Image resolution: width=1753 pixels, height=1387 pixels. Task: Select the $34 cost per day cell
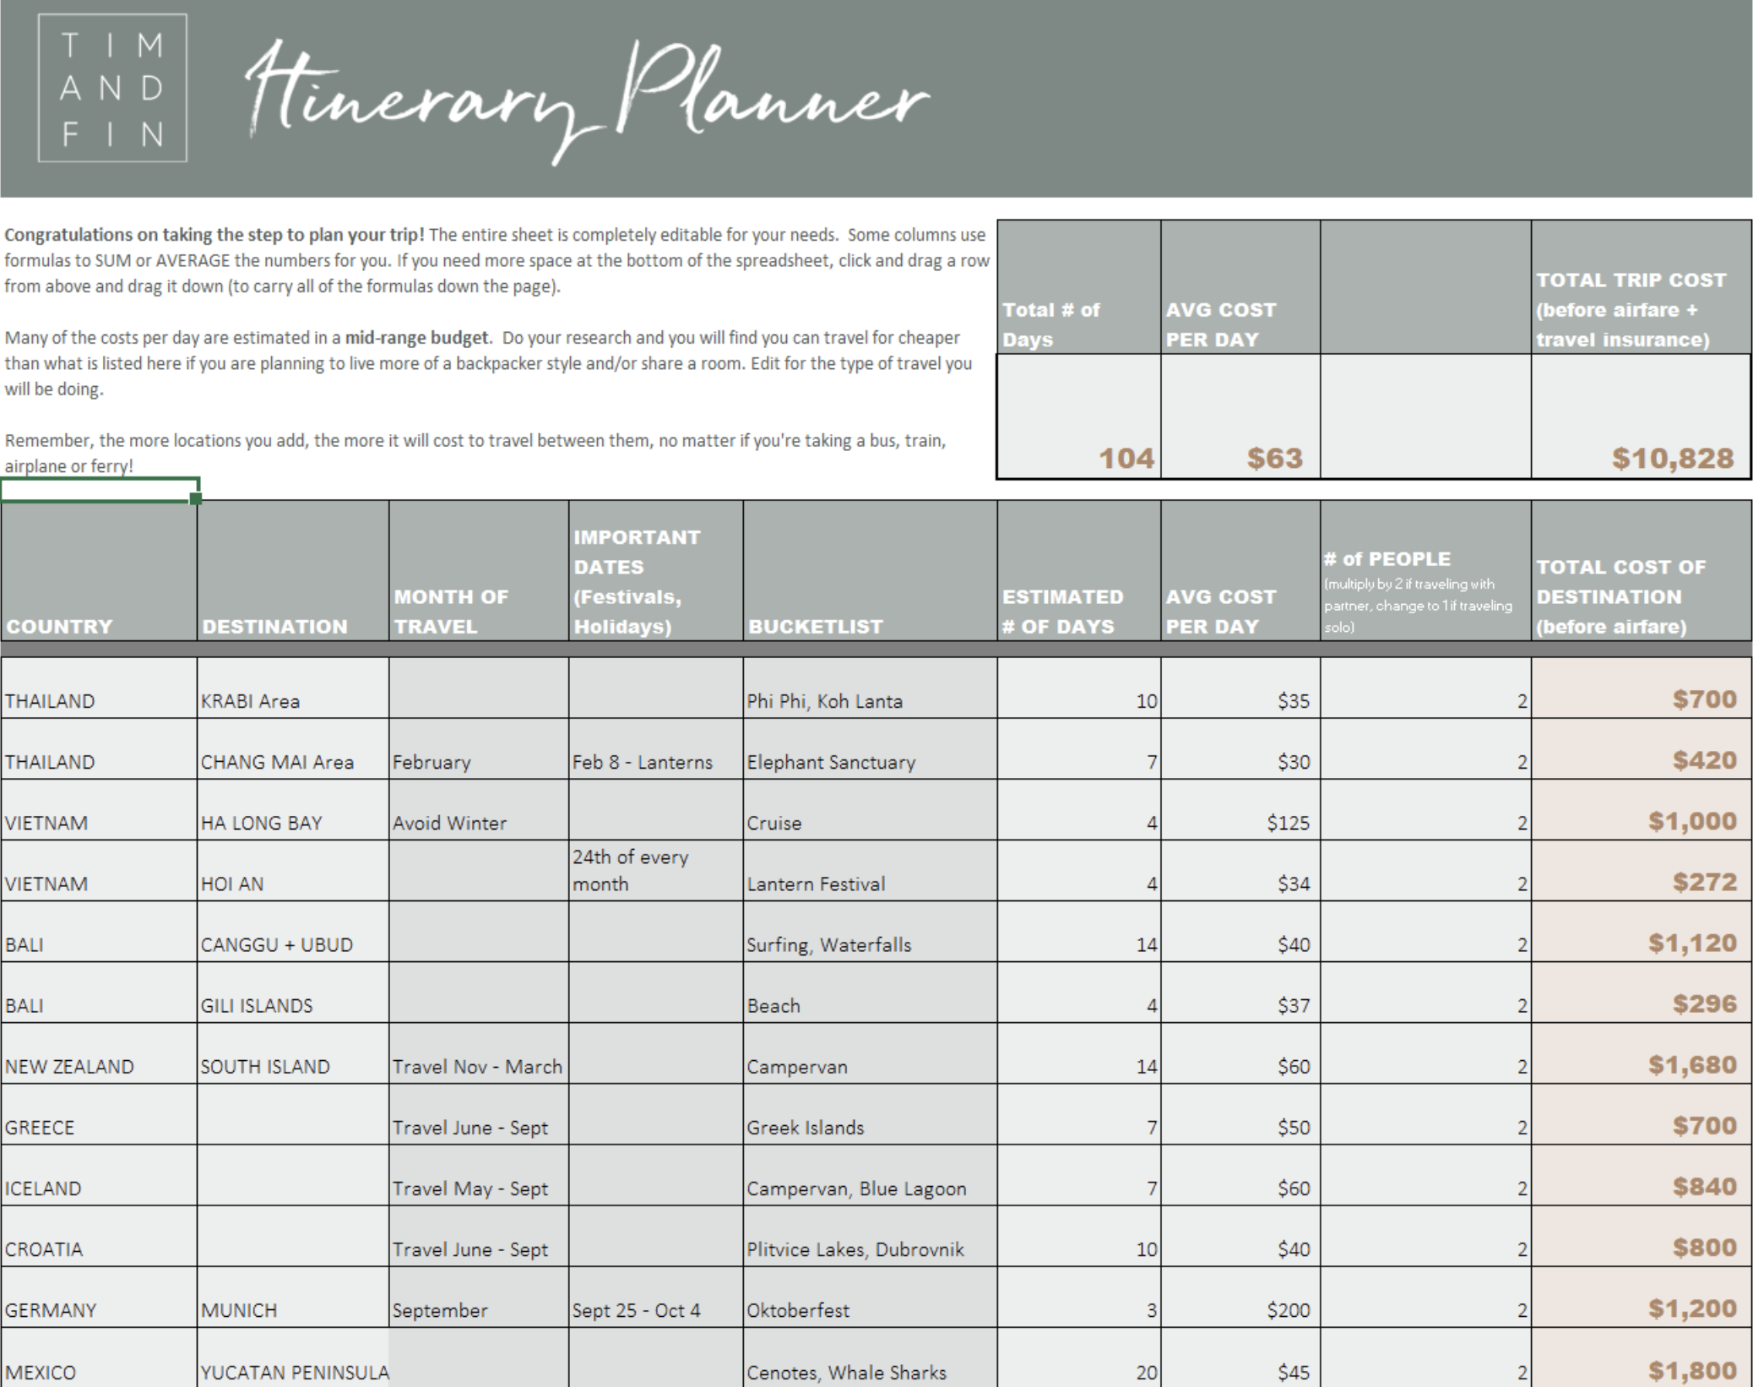click(1240, 871)
